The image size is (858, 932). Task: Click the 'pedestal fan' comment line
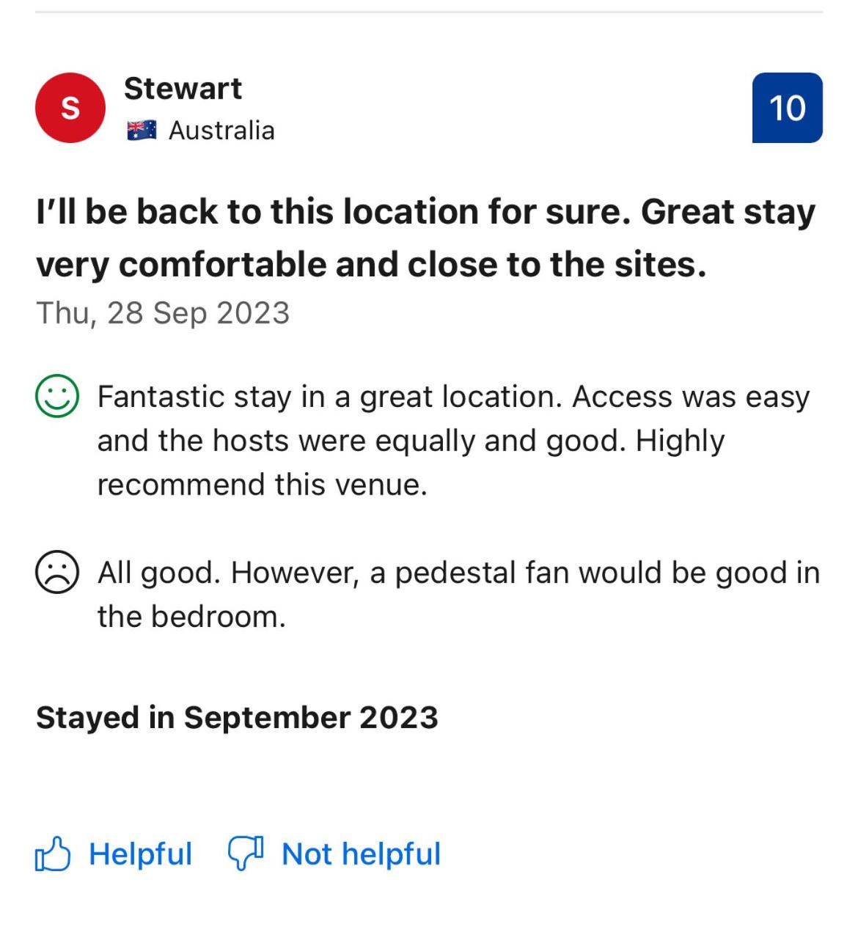[458, 573]
